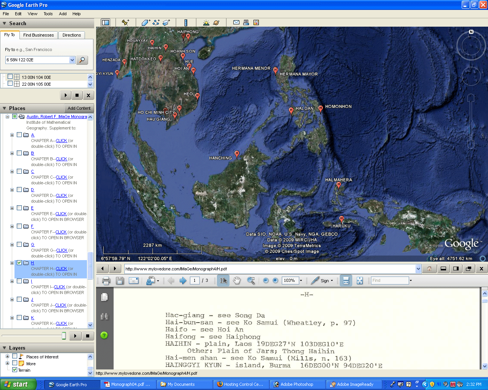The image size is (488, 390).
Task: Click the Sign button in PDF toolbar
Action: point(322,281)
